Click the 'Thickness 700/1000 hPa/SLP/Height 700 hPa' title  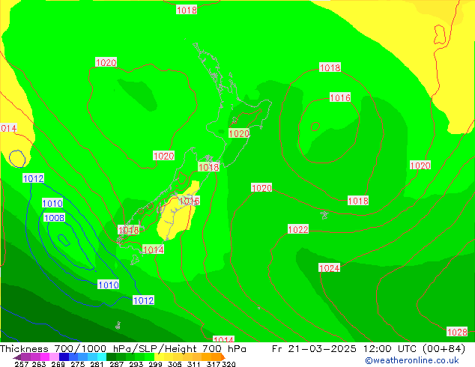point(123,349)
